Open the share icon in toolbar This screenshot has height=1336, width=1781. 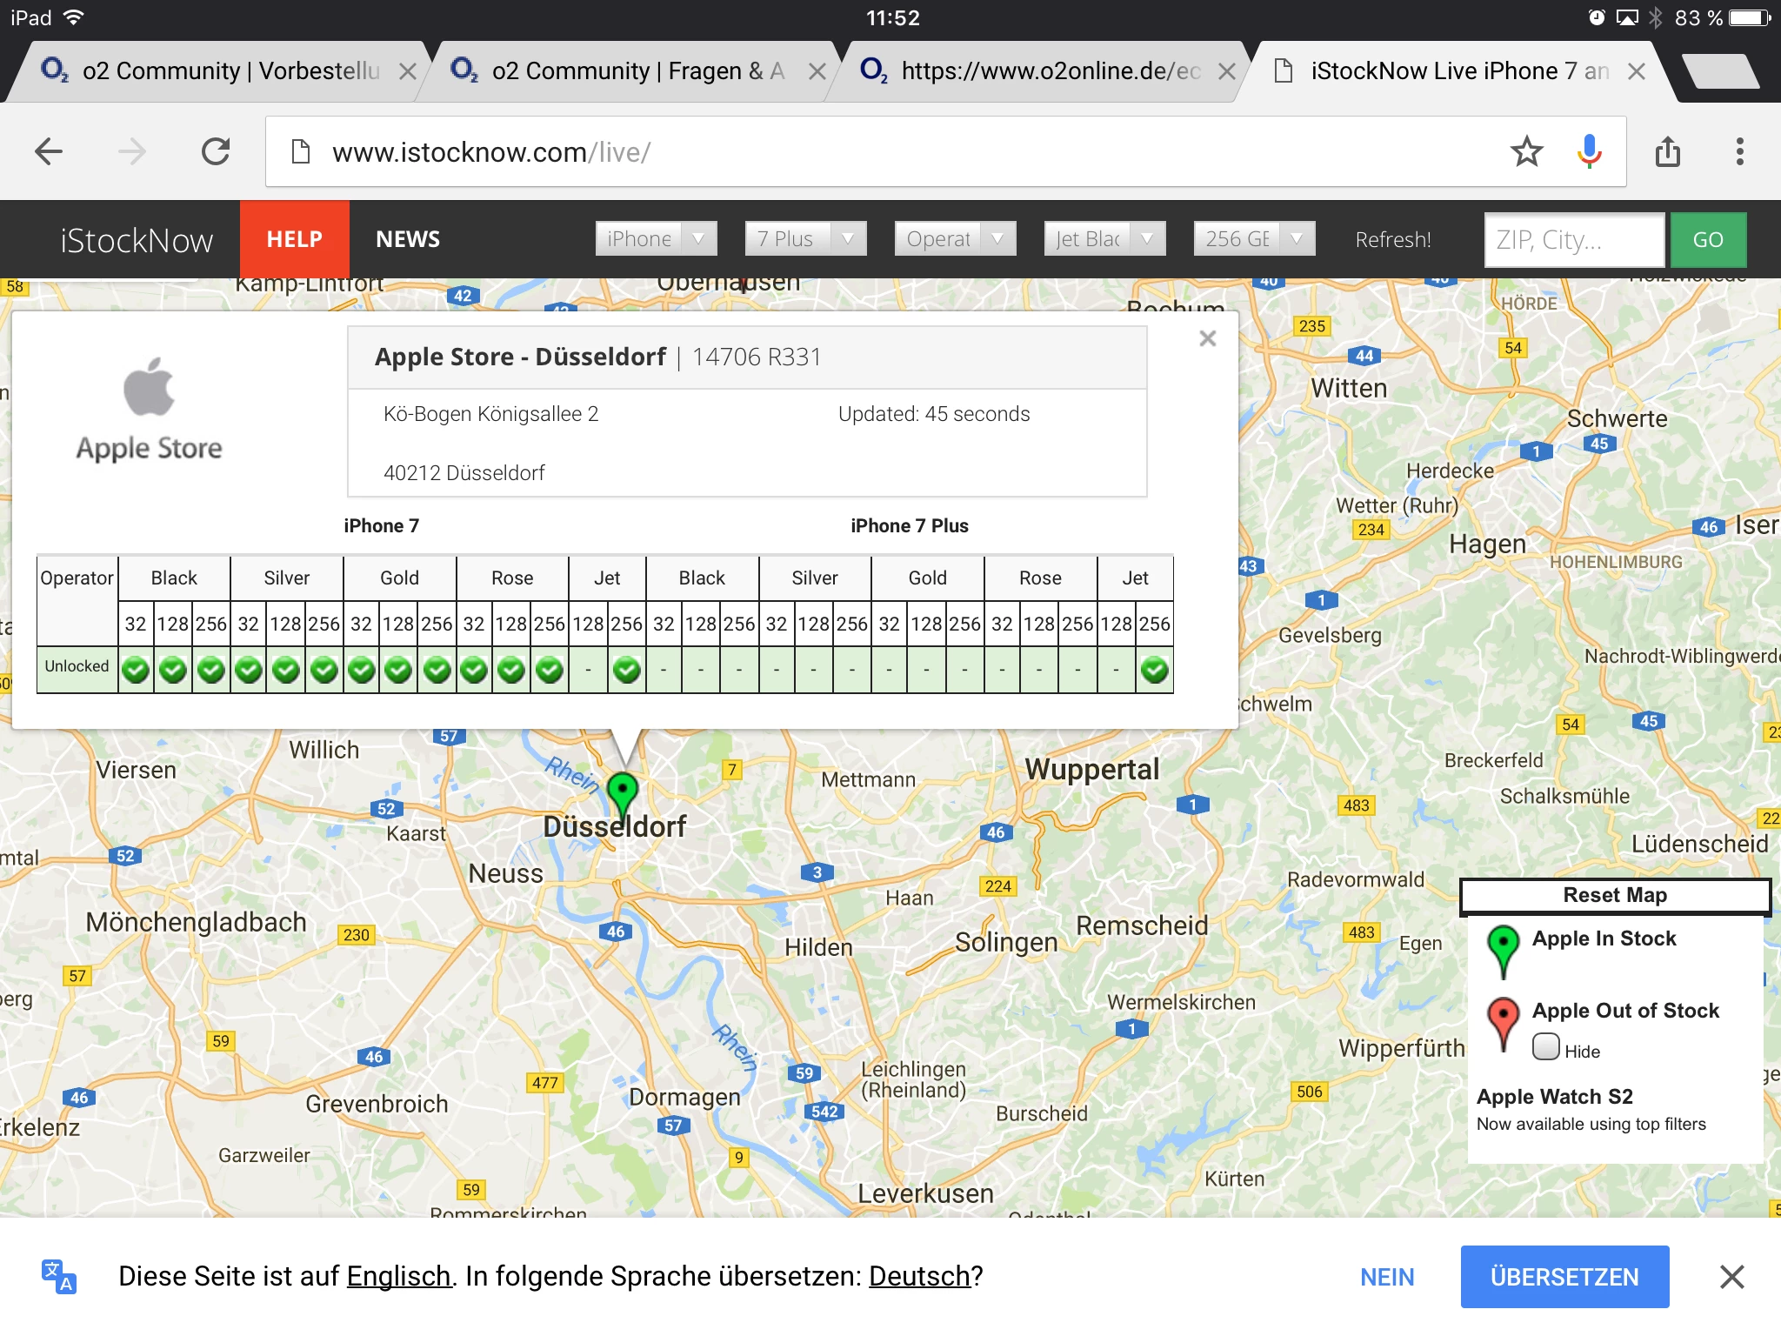coord(1667,152)
